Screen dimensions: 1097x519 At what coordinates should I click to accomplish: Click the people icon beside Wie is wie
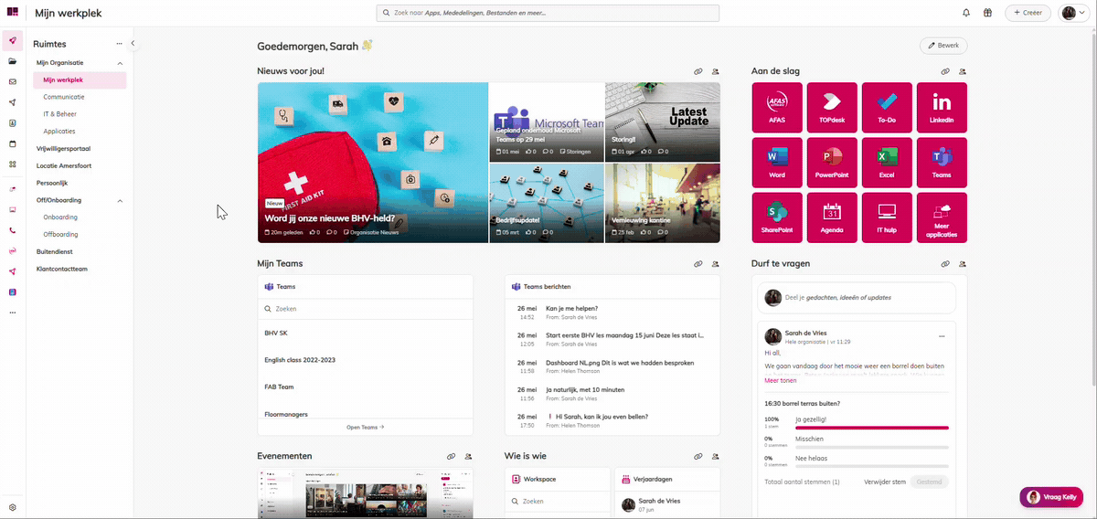pos(715,456)
